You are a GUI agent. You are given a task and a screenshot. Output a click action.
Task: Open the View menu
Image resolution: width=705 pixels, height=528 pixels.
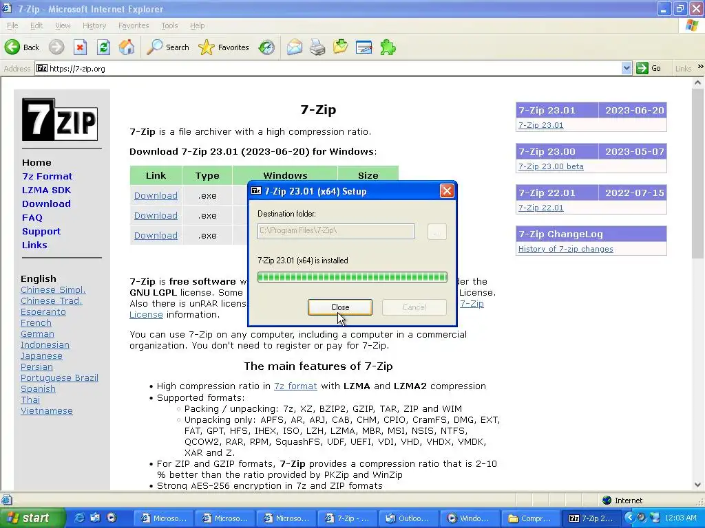click(x=63, y=25)
